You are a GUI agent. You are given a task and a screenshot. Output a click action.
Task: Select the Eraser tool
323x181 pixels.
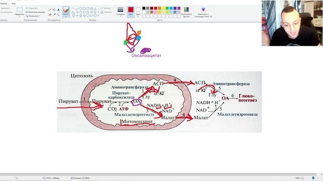pyautogui.click(x=50, y=15)
